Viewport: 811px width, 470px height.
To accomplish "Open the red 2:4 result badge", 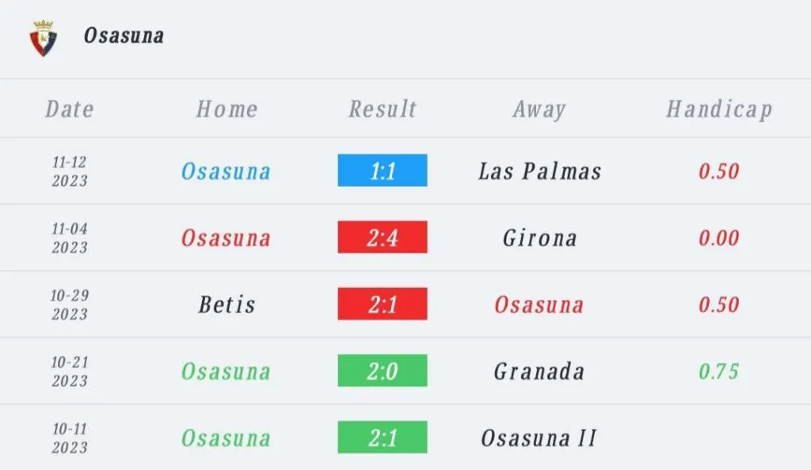I will tap(383, 237).
